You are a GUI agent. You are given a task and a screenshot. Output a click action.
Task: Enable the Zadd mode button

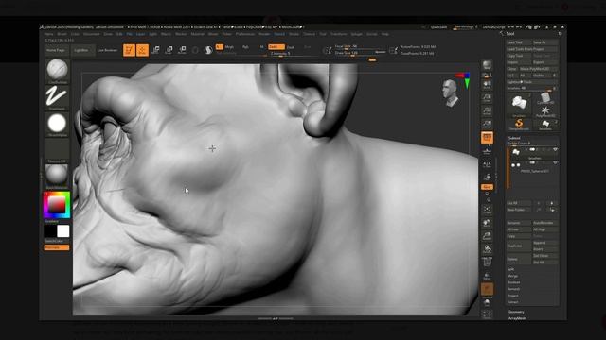276,46
